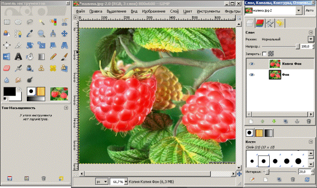Hide the Копия Фон layer eye
Viewport: 317px width, 188px height.
click(251, 64)
